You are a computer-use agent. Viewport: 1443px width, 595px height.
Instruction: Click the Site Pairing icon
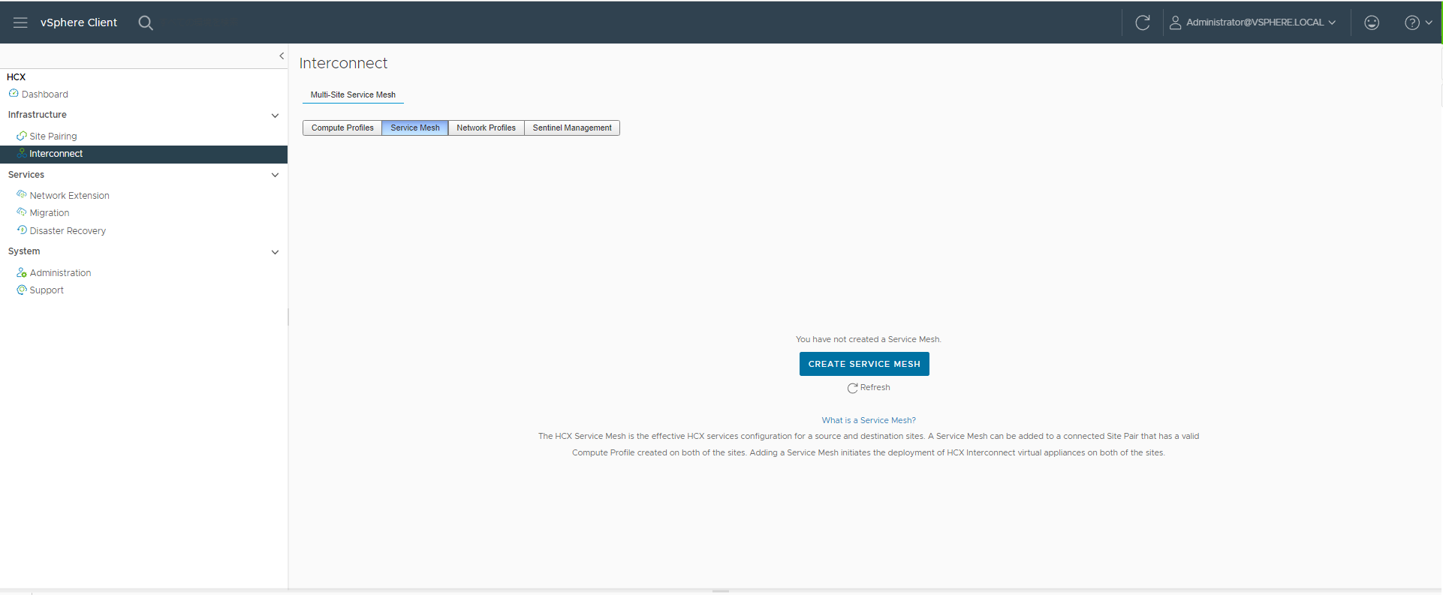[x=21, y=136]
